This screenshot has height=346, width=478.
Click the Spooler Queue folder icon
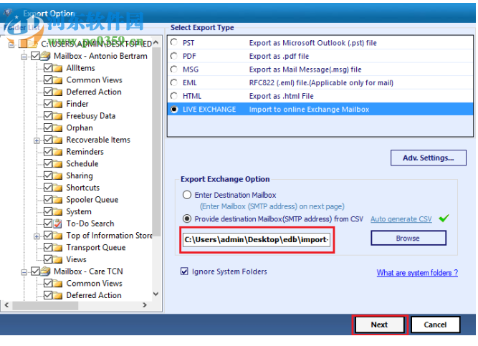(x=57, y=200)
